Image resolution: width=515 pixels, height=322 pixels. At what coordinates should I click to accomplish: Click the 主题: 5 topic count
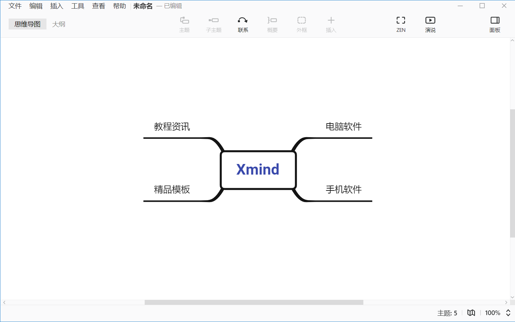pyautogui.click(x=447, y=313)
